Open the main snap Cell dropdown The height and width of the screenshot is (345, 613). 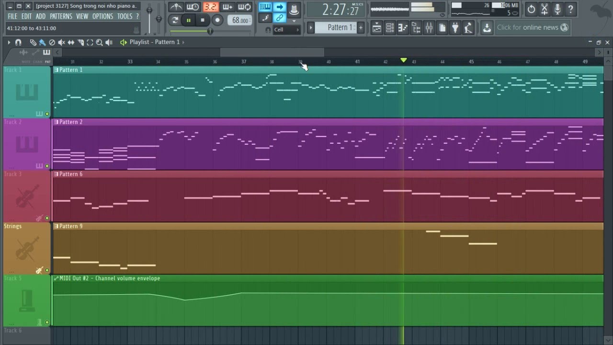click(286, 30)
